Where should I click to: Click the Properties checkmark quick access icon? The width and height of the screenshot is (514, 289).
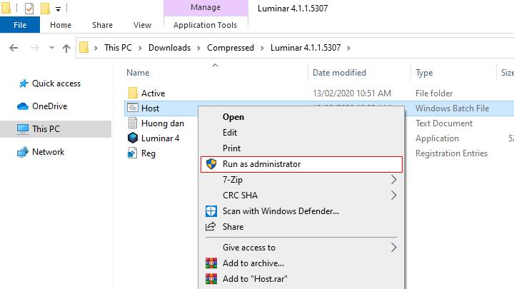pyautogui.click(x=29, y=8)
